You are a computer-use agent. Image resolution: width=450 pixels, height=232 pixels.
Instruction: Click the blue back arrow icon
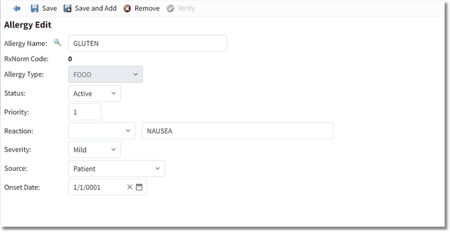(x=16, y=8)
